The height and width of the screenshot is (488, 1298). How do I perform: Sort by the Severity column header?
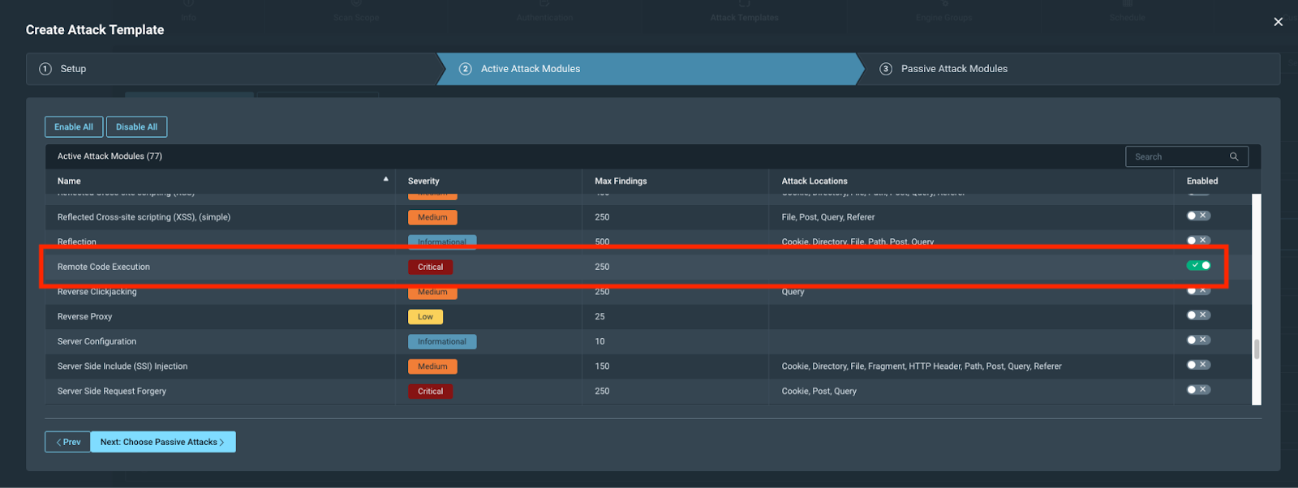coord(423,182)
